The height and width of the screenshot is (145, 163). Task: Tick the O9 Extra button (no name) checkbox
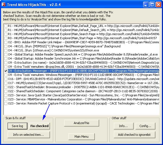(6, 63)
